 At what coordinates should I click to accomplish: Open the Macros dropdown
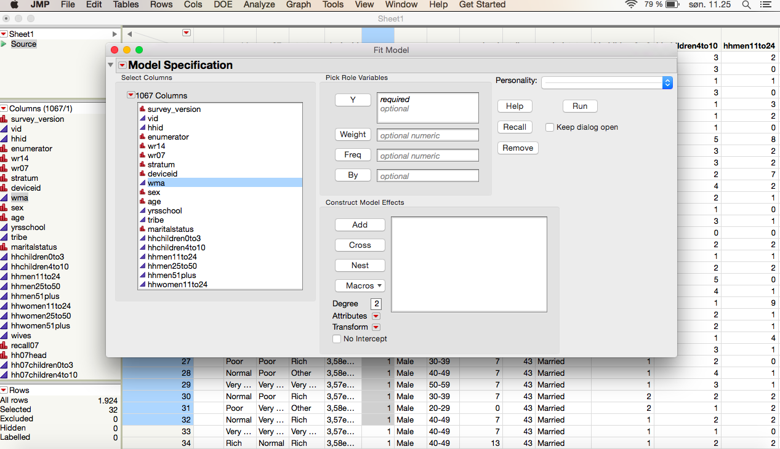[x=360, y=285]
